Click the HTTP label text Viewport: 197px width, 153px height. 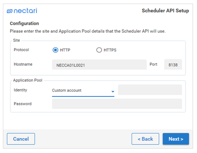[65, 50]
